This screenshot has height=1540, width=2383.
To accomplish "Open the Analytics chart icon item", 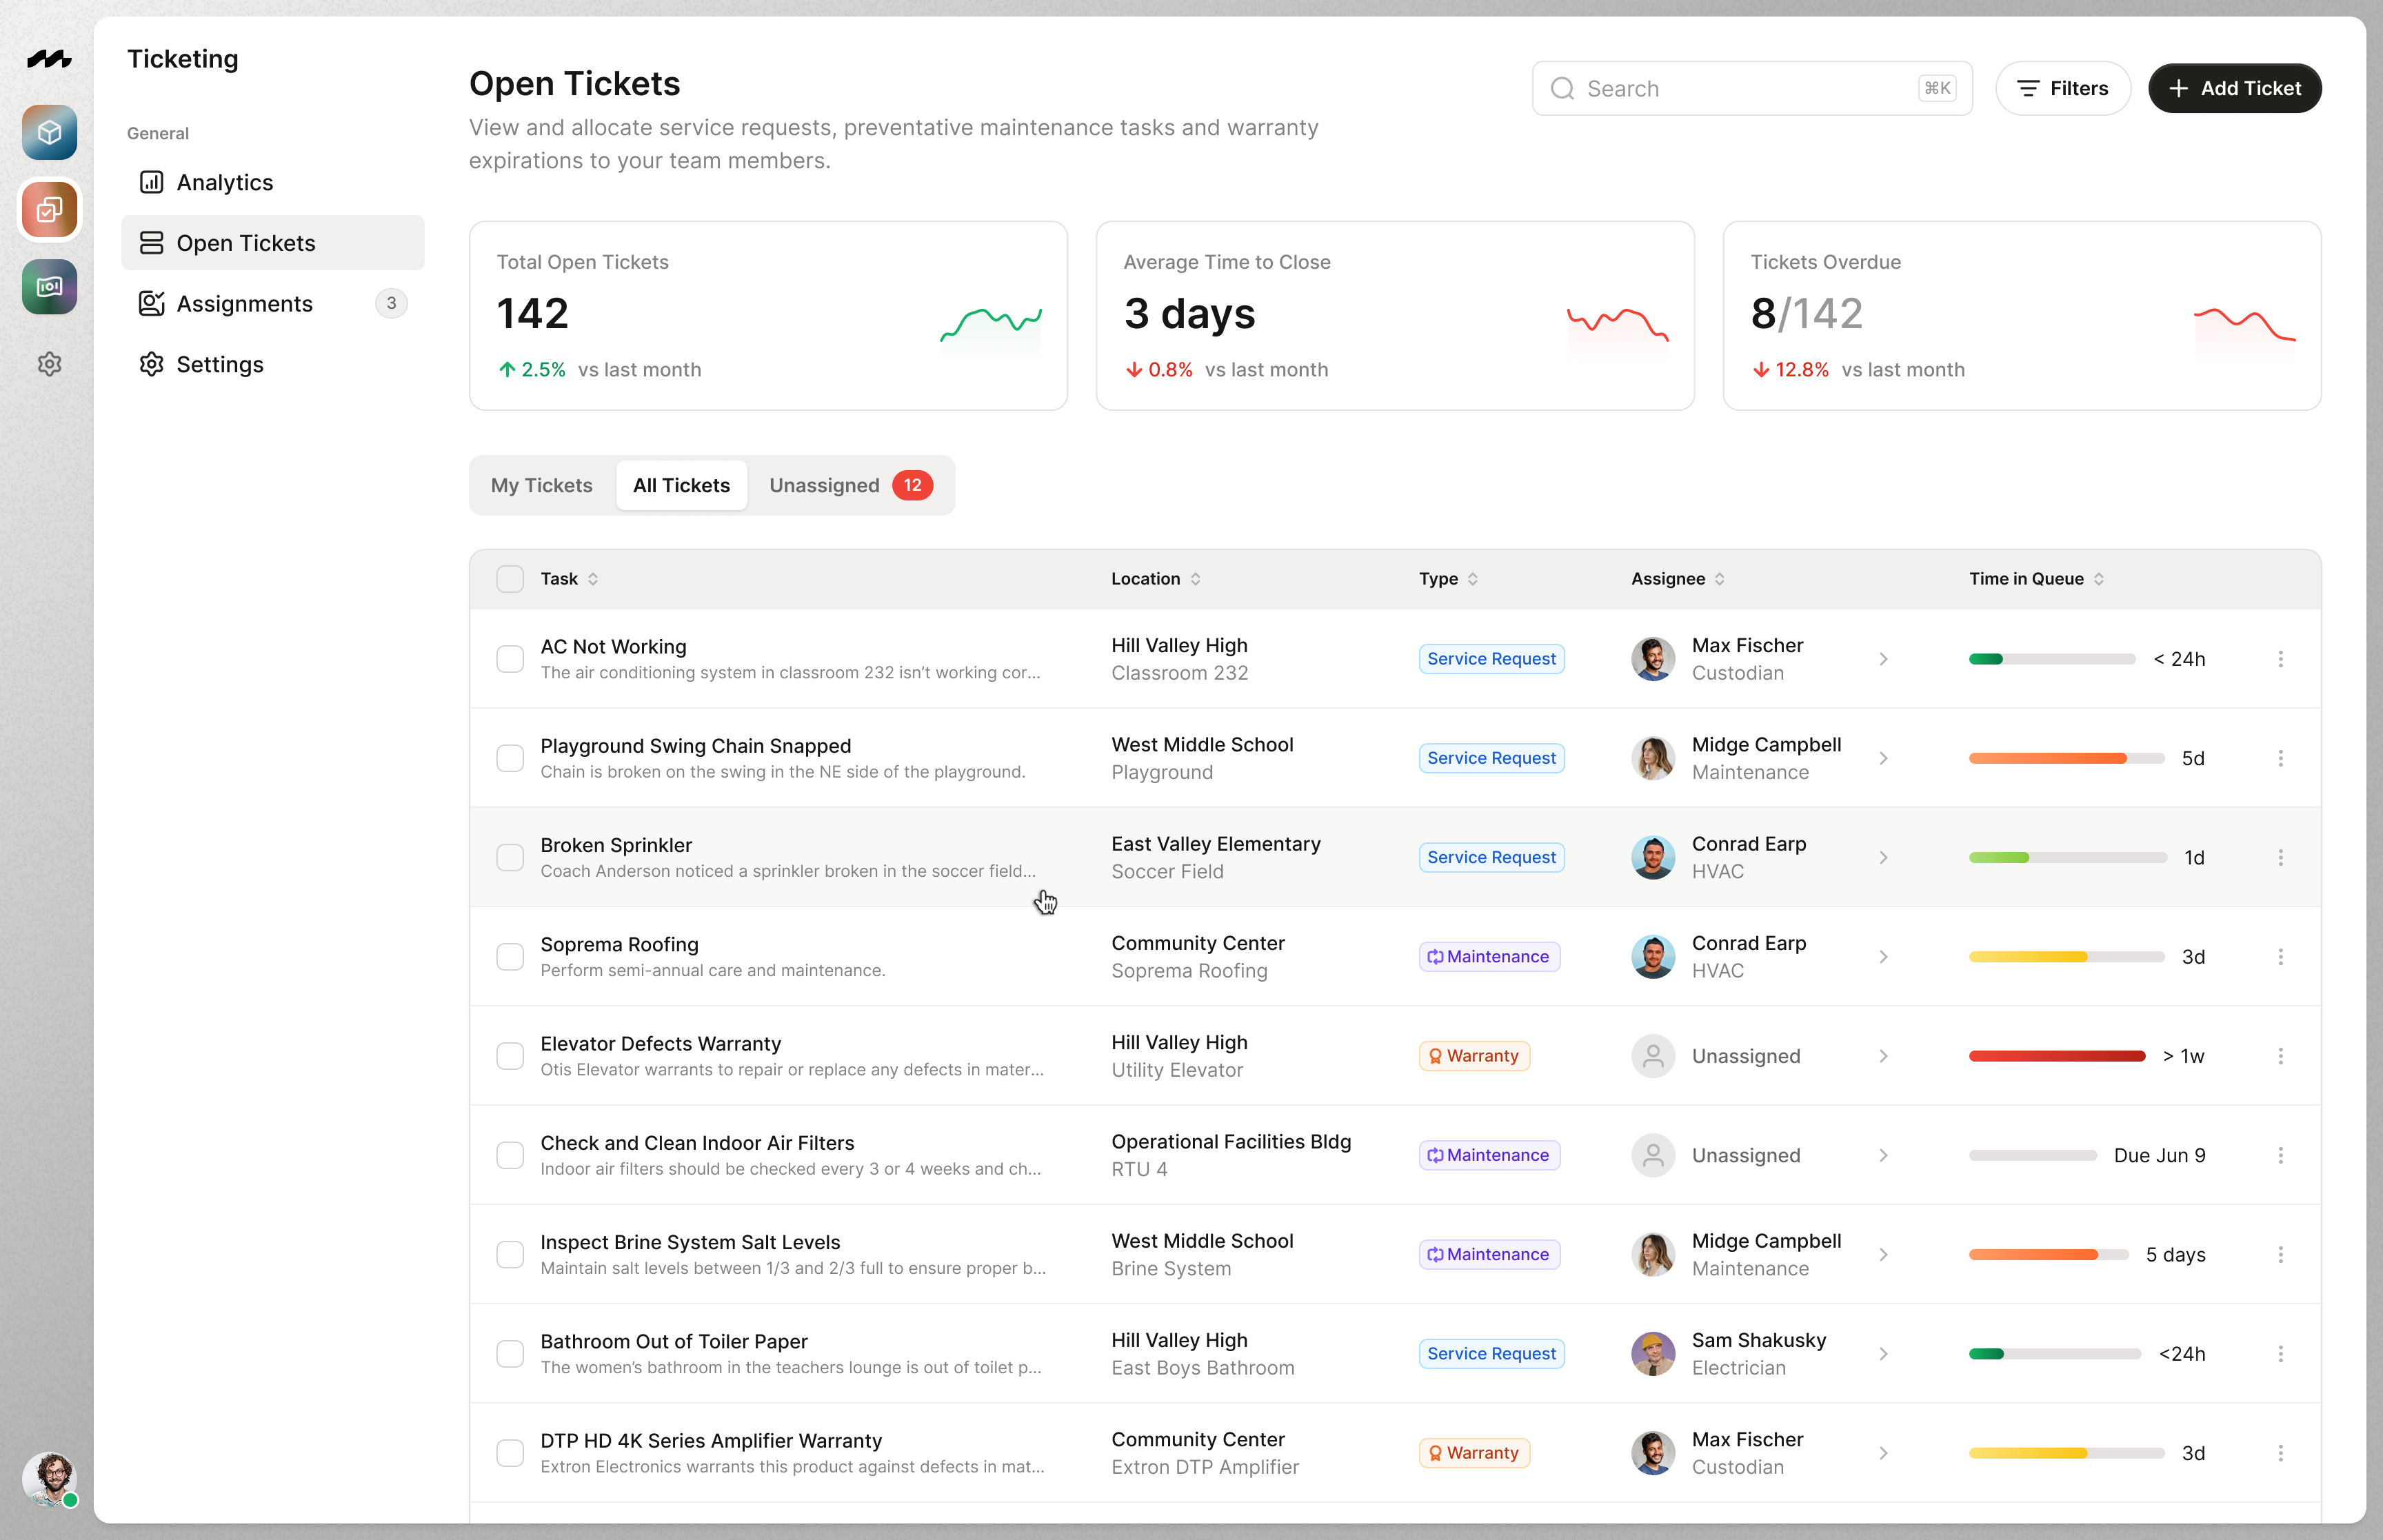I will tap(152, 182).
